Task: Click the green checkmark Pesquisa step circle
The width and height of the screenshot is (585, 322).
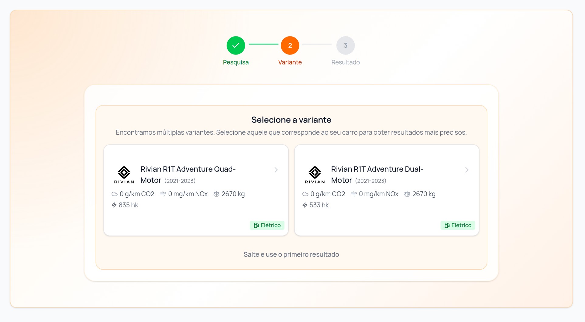Action: point(236,45)
